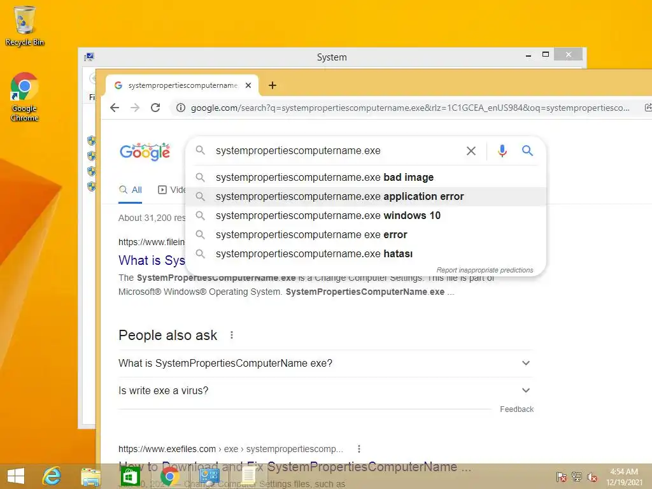Open Recycle Bin on the desktop
Image resolution: width=652 pixels, height=489 pixels.
point(25,25)
